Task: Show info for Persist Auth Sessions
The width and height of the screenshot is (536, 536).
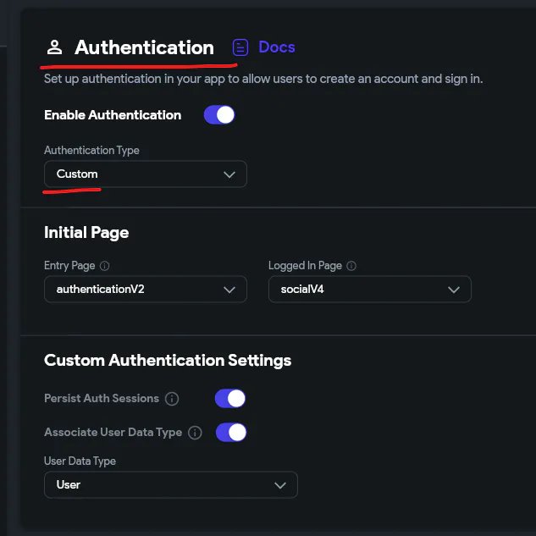Action: click(172, 399)
